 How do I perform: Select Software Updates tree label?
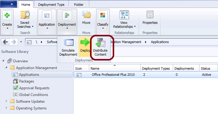(30, 101)
